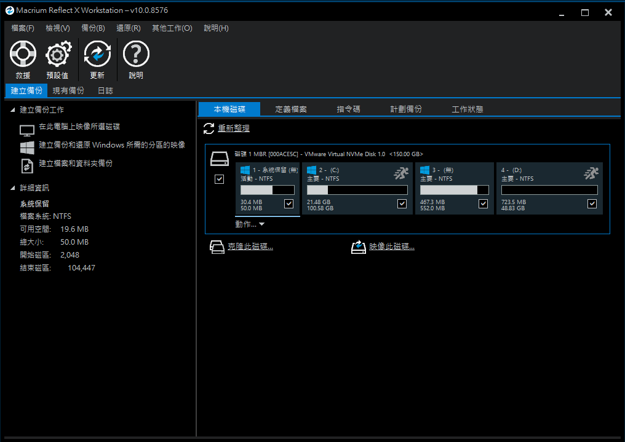The image size is (625, 442).
Task: Click the 結束磁區 104,447 value
Action: [x=81, y=268]
